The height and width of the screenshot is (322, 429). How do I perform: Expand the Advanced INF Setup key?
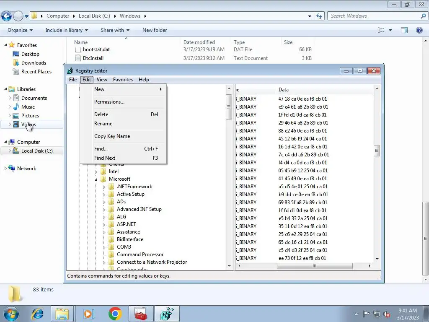tap(104, 210)
